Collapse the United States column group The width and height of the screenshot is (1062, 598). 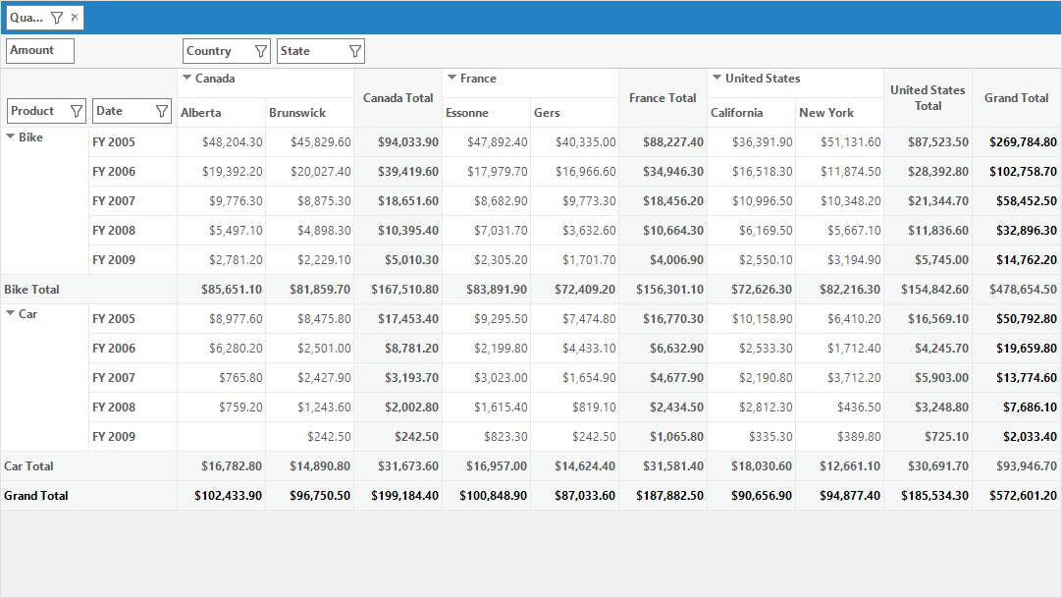coord(717,78)
